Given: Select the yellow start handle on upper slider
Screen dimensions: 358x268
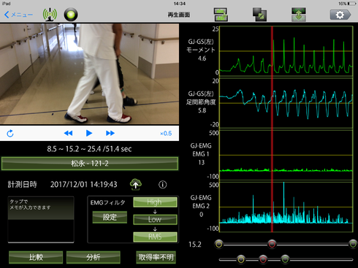Looking at the screenshot, I should coord(219,244).
